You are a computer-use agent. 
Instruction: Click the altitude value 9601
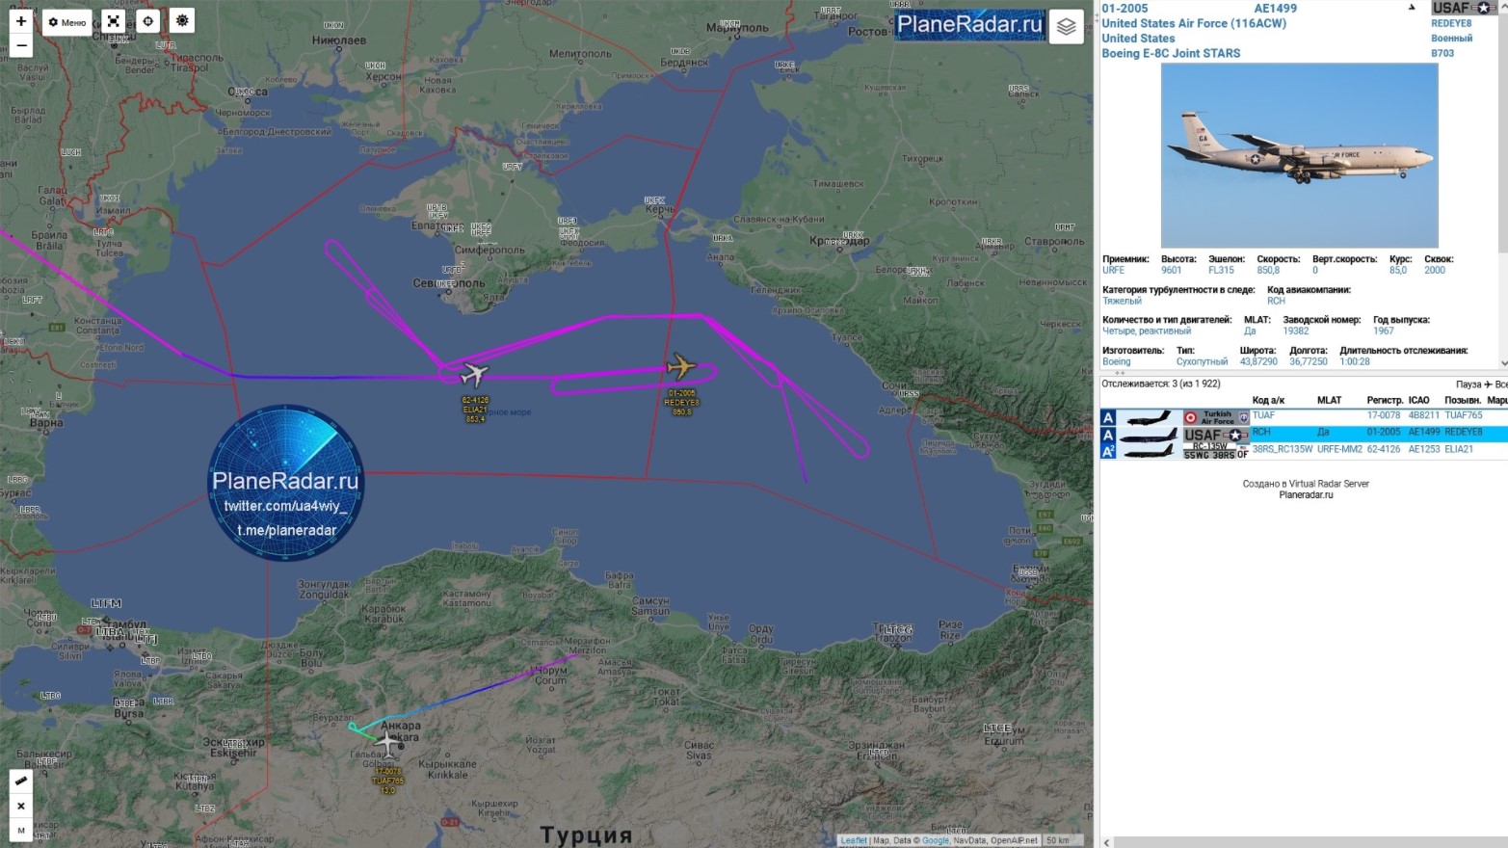tap(1172, 271)
